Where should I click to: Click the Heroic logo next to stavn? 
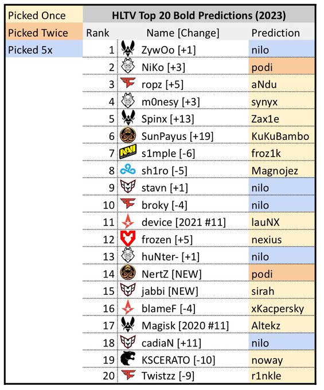[128, 186]
